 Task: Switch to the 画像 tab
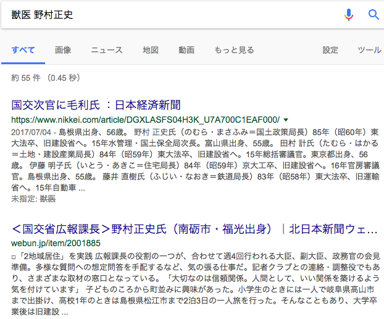pyautogui.click(x=63, y=50)
